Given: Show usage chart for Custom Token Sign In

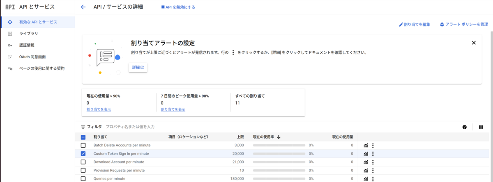Looking at the screenshot, I should point(366,154).
